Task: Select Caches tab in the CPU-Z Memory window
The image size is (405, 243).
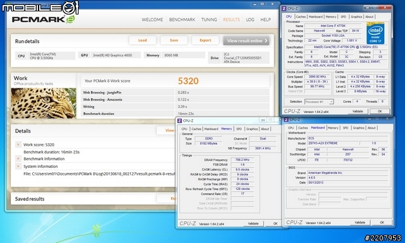Action: coord(196,129)
